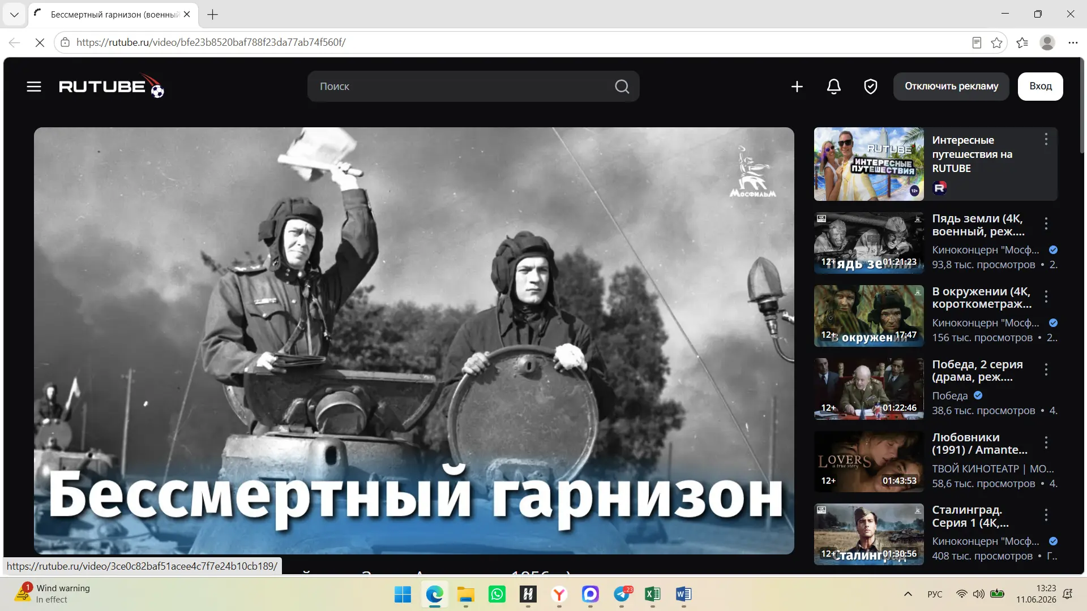Open browser favorites list

1022,42
